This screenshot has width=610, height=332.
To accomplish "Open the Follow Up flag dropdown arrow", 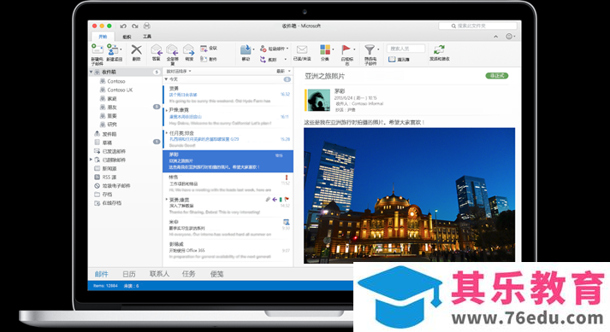I will coord(354,50).
